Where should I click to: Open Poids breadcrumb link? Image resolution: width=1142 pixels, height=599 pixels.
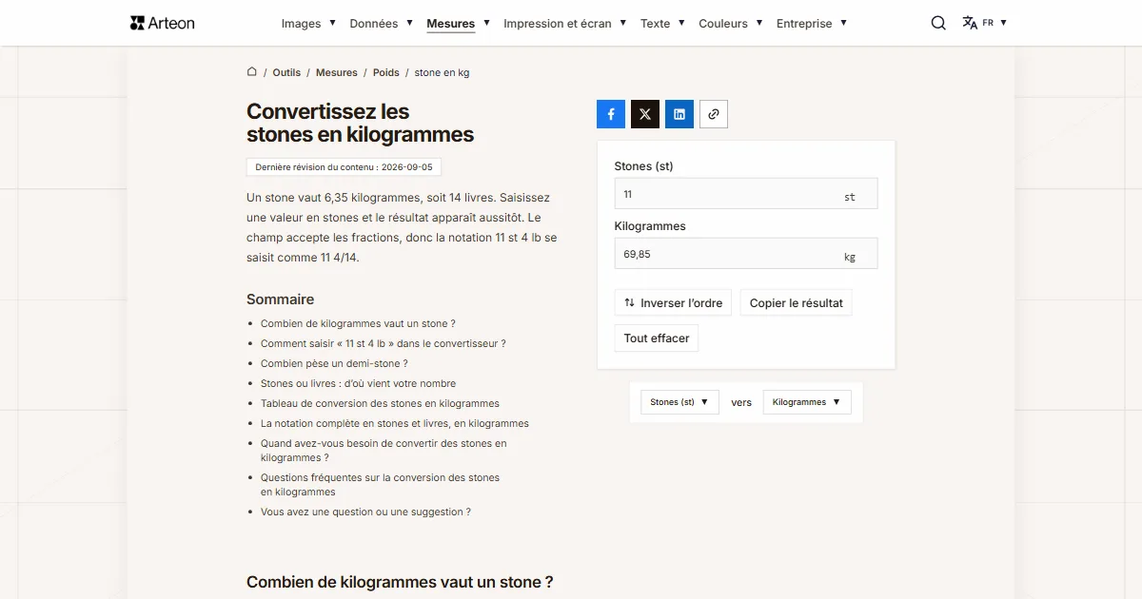click(x=386, y=72)
